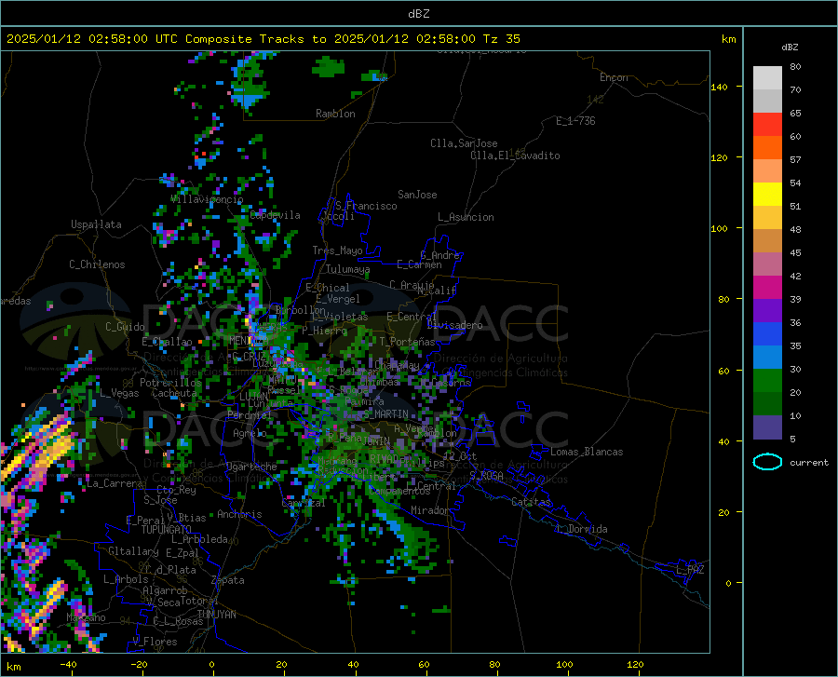
Task: Click the 0 tick on the vertical axis
Action: click(728, 583)
